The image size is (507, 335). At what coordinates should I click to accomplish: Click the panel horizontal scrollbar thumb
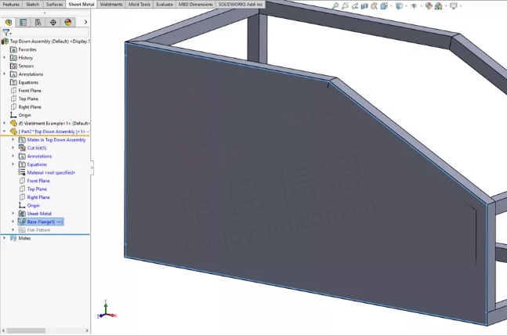[x=26, y=331]
